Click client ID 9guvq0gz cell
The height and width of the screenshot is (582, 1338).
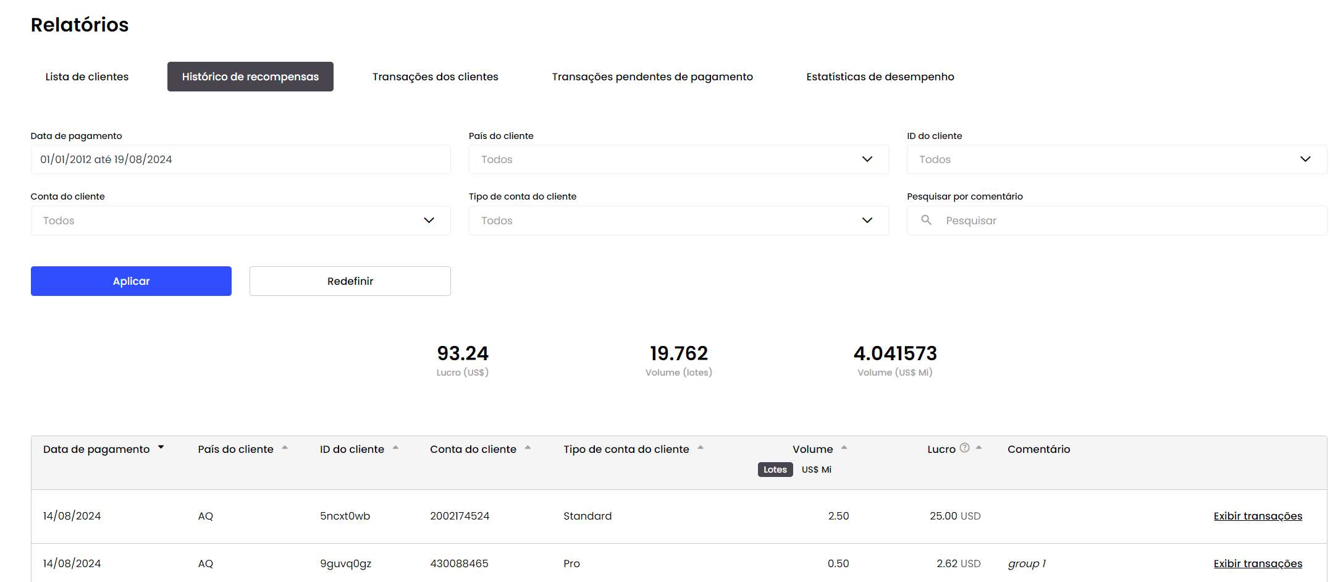pos(346,563)
